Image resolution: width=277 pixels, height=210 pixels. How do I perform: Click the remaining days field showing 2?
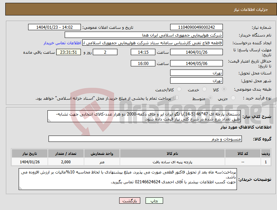105,52
